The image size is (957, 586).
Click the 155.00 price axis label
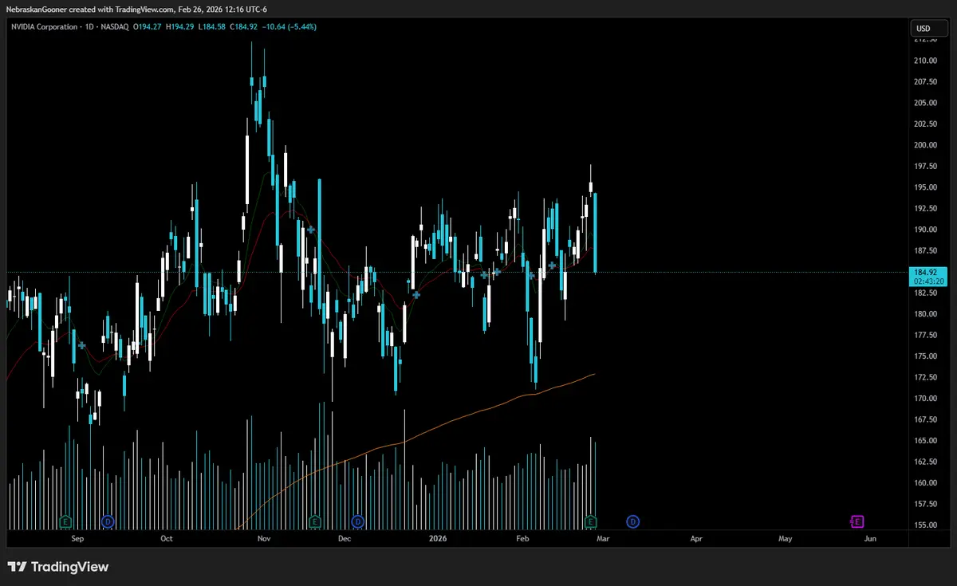[926, 525]
